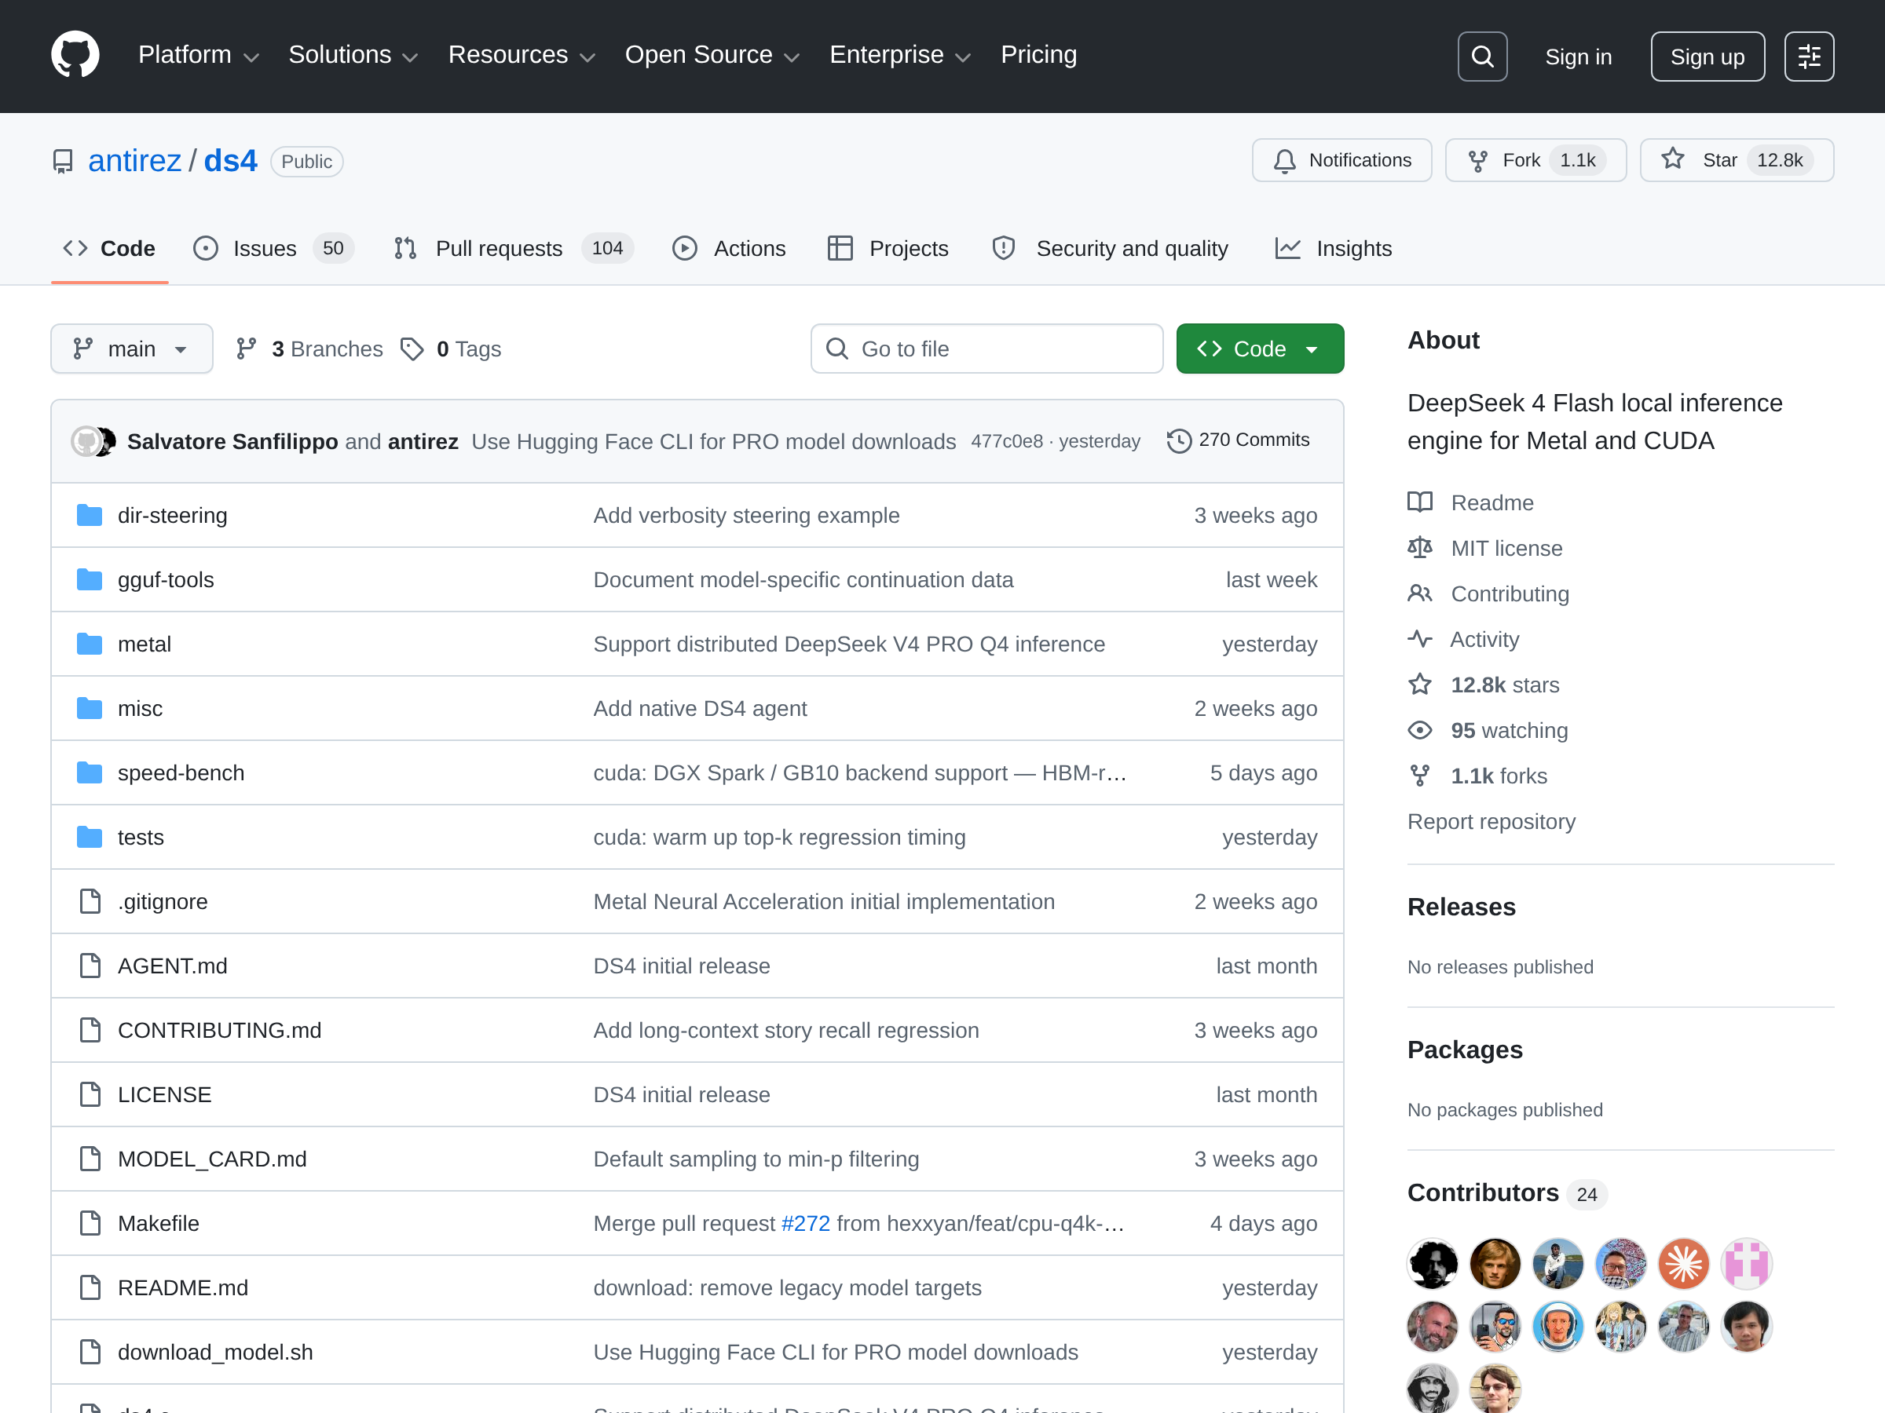This screenshot has width=1885, height=1413.
Task: Expand the Solutions menu
Action: click(x=353, y=56)
